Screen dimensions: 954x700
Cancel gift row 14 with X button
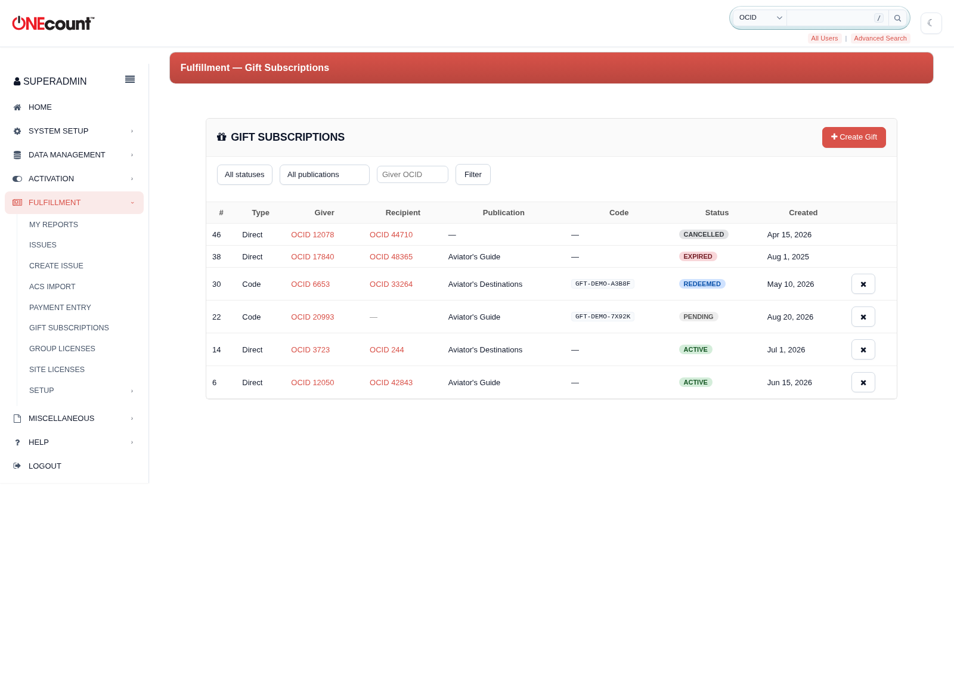pos(863,349)
